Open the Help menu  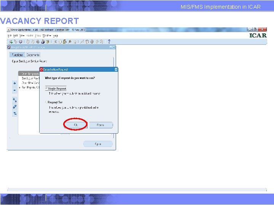click(x=56, y=36)
